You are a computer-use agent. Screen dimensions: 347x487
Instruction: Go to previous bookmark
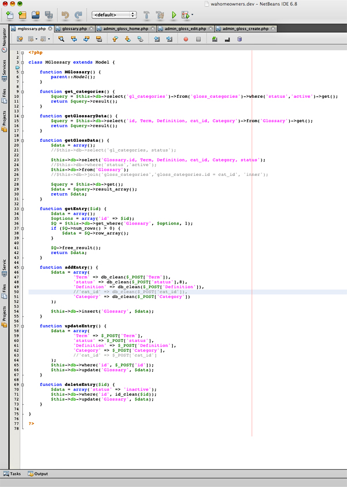(115, 39)
